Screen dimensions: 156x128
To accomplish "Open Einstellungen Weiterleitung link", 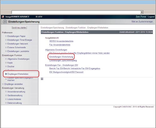I will (x=61, y=57).
